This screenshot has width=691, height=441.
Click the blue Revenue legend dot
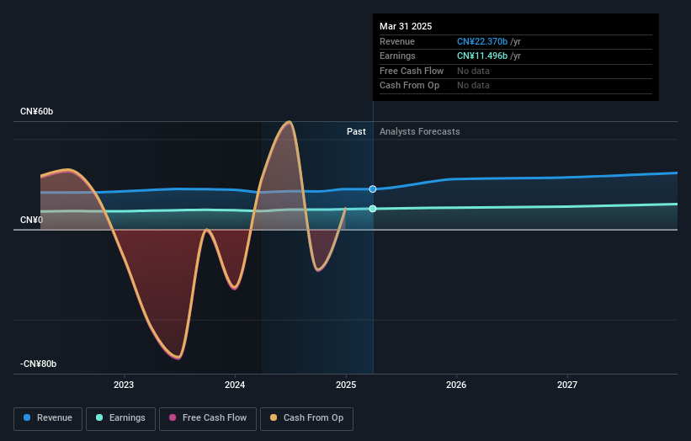[x=27, y=417]
